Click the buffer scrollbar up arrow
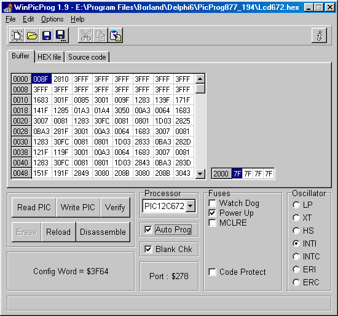Viewport: 338px width, 316px height. [200, 79]
